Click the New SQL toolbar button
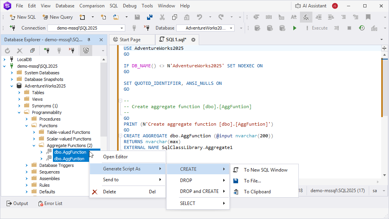The height and width of the screenshot is (219, 389). [23, 17]
